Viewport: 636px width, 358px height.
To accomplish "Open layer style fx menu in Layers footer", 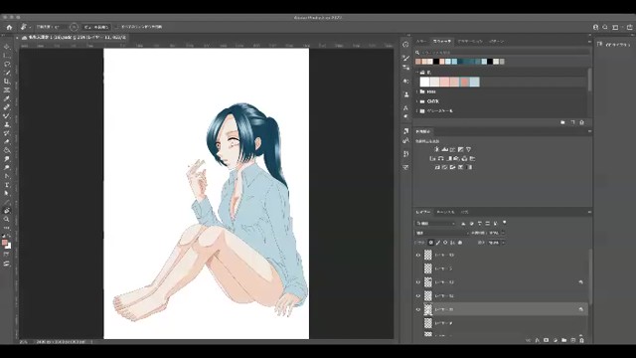I will [x=537, y=340].
